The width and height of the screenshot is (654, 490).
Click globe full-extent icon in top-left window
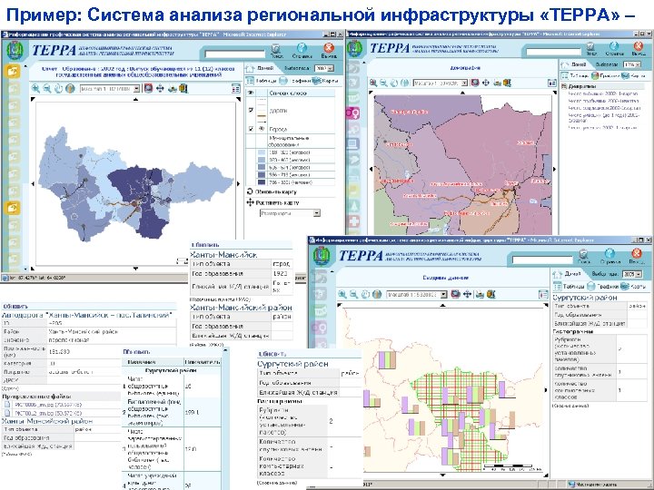tap(70, 88)
